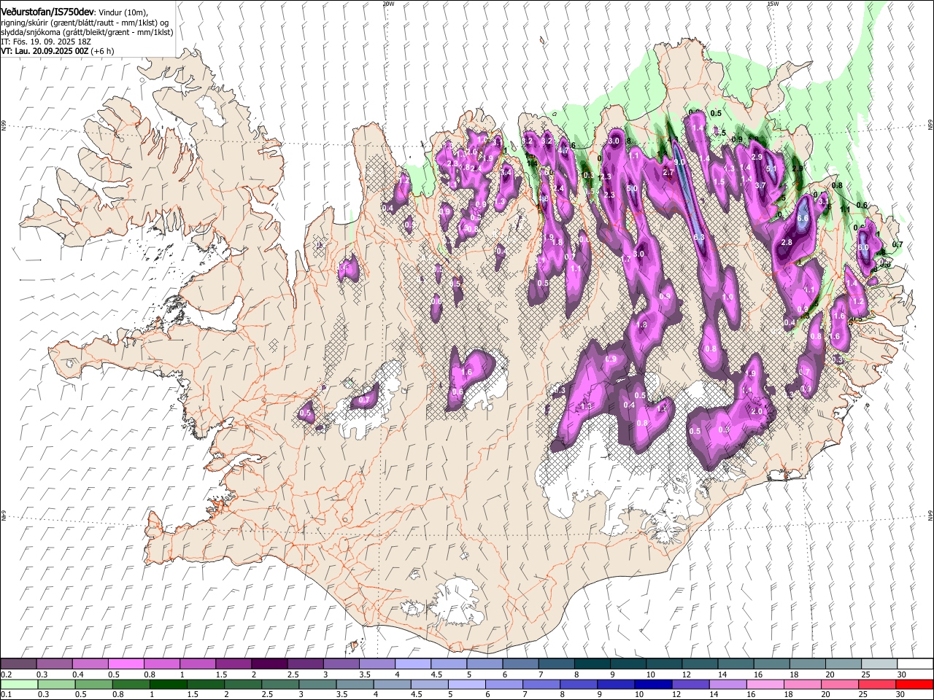The image size is (934, 700).
Task: Click the '5.0' precipitation value on the map
Action: point(633,189)
